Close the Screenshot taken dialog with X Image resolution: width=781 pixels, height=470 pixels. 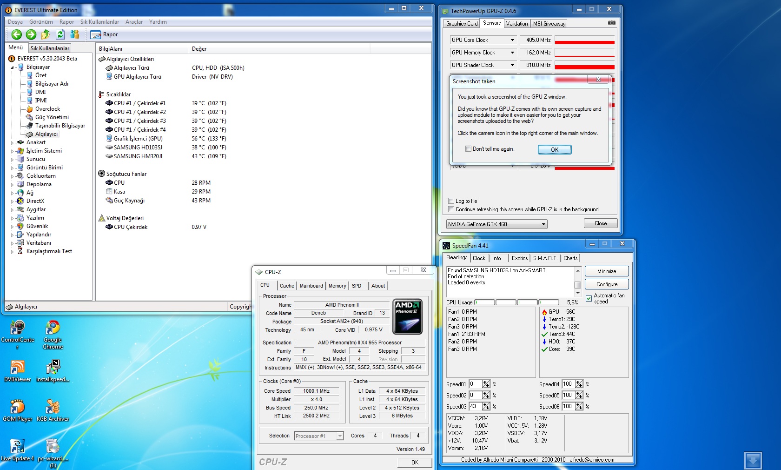pyautogui.click(x=598, y=79)
